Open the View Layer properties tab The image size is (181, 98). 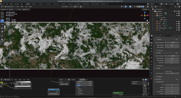click(x=151, y=48)
